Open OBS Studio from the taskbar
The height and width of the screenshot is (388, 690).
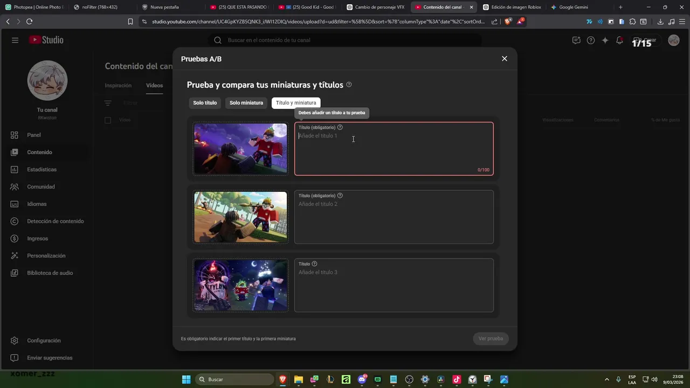pyautogui.click(x=409, y=379)
